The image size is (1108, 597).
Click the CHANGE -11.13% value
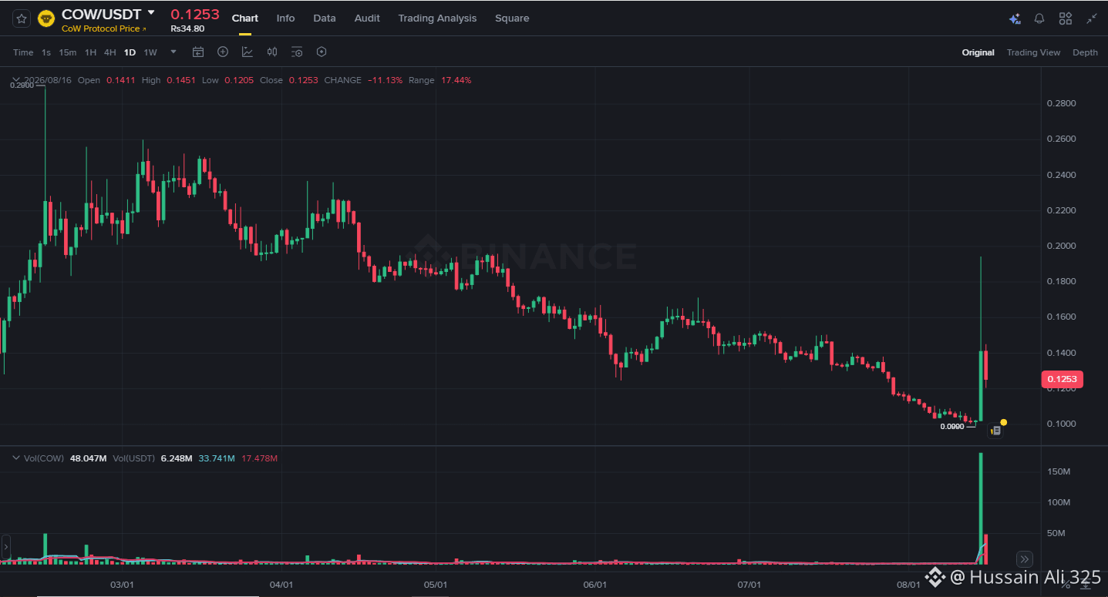(385, 80)
